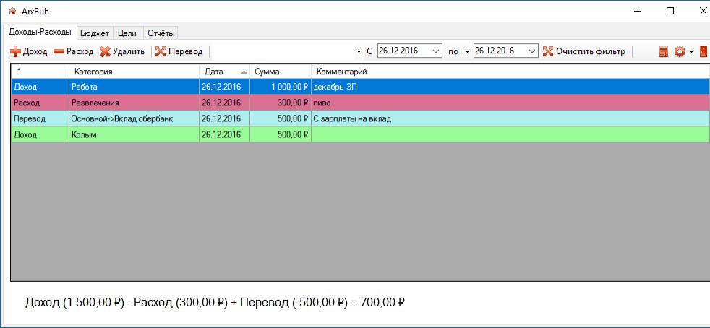Click the red exit door icon

pyautogui.click(x=703, y=52)
